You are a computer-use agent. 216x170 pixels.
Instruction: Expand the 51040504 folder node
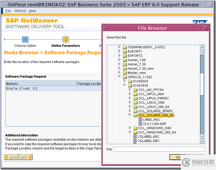[x=125, y=81]
